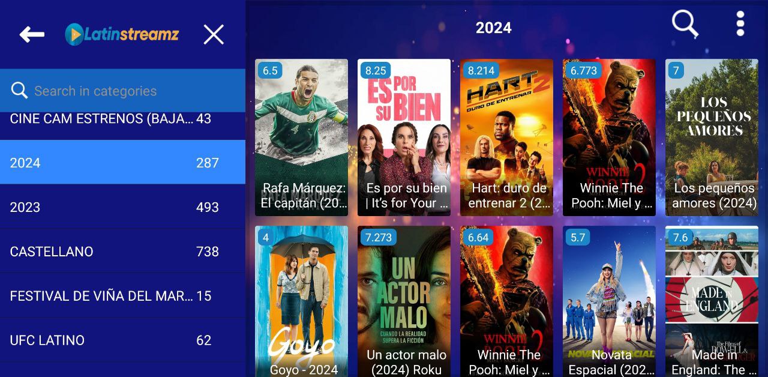Screen dimensions: 768x377
Task: Click the Latinstreamz logo
Action: click(x=122, y=34)
